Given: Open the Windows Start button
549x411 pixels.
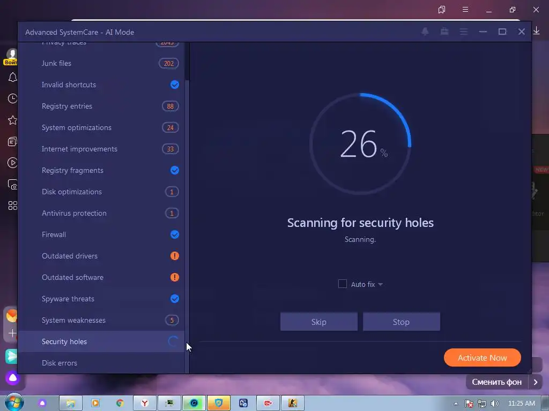Looking at the screenshot, I should [x=14, y=402].
